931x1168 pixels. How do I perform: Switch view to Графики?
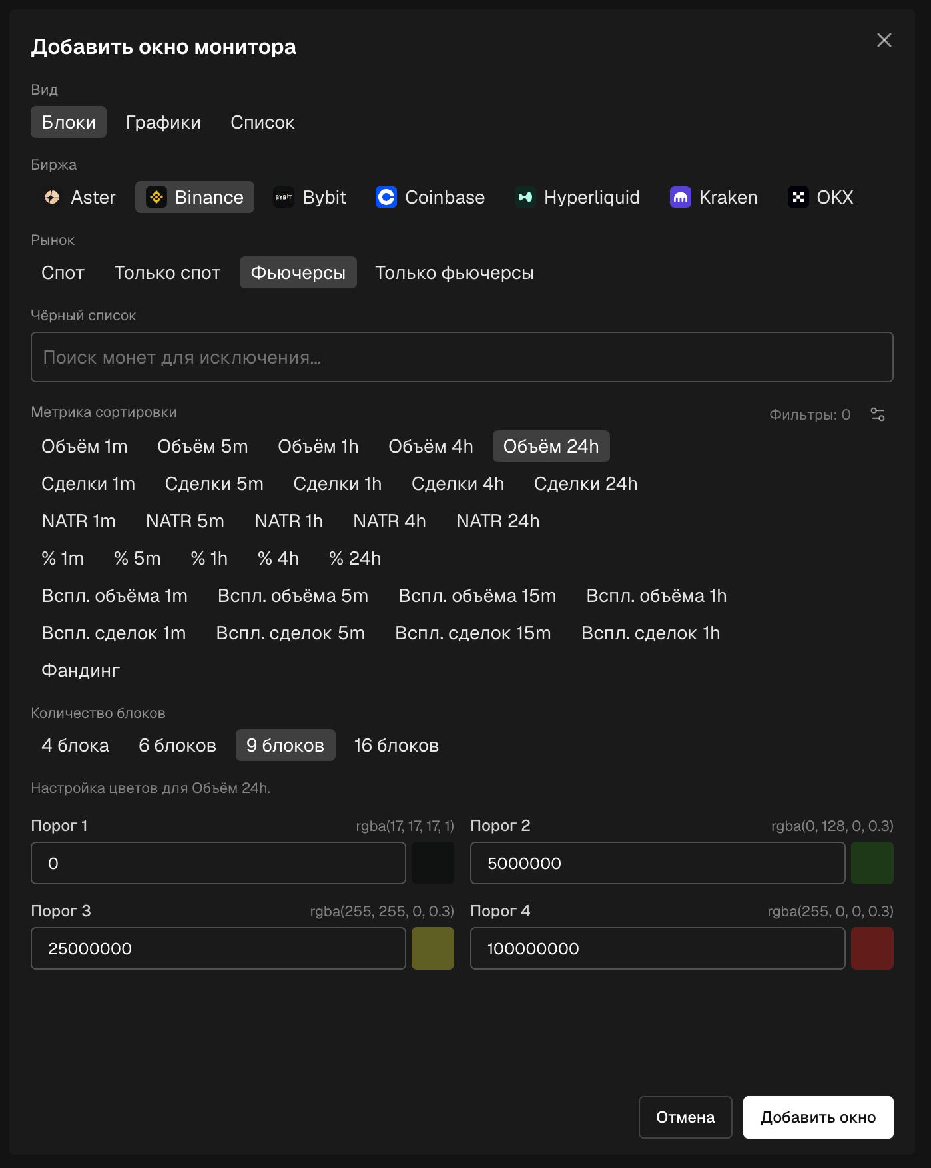click(163, 123)
